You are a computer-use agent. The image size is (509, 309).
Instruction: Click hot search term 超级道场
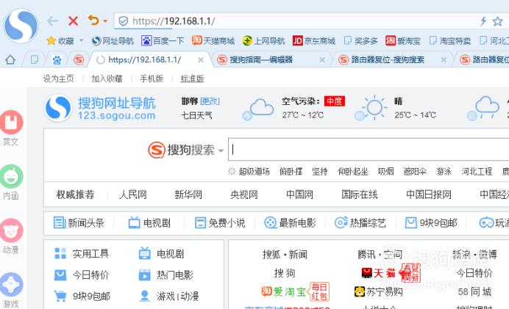point(254,172)
